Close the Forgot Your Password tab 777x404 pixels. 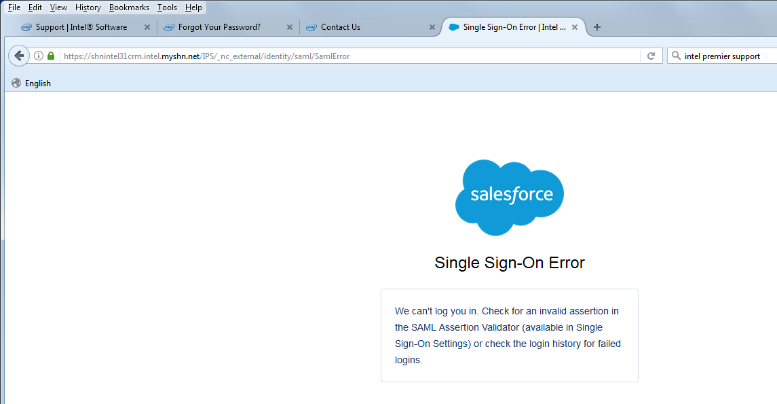coord(290,27)
